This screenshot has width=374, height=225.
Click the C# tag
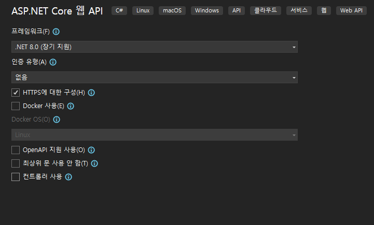pos(119,11)
